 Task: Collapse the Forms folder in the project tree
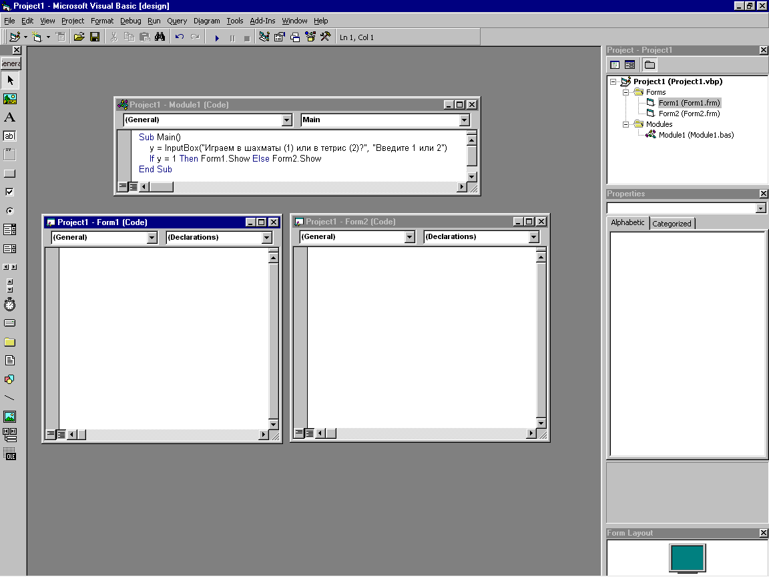pos(625,92)
